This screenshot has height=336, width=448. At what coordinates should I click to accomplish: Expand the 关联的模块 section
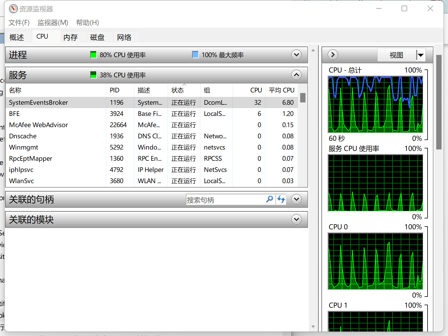pyautogui.click(x=297, y=219)
